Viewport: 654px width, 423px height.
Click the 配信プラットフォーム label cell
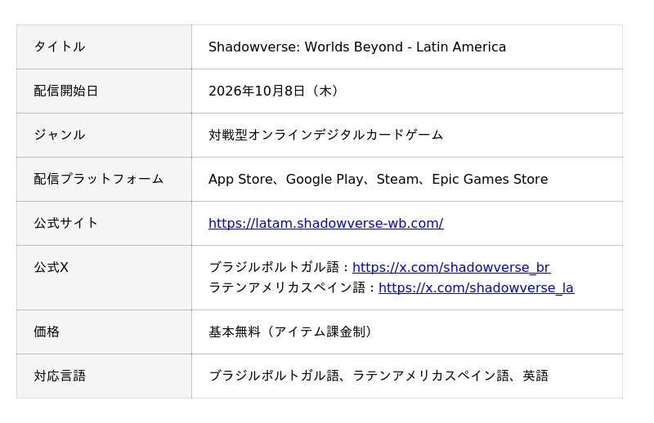[x=105, y=180]
